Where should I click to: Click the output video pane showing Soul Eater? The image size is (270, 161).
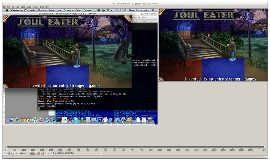tap(213, 45)
